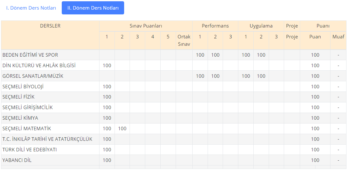Screen dimensions: 350x176
Task: Click BEDEN EĞİTİMİ first Performans score
Action: (x=200, y=55)
